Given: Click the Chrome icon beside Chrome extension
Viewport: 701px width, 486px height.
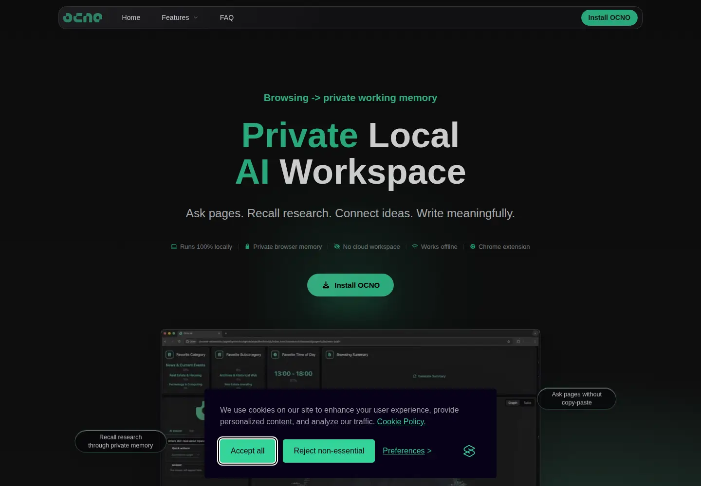Looking at the screenshot, I should click(x=473, y=246).
